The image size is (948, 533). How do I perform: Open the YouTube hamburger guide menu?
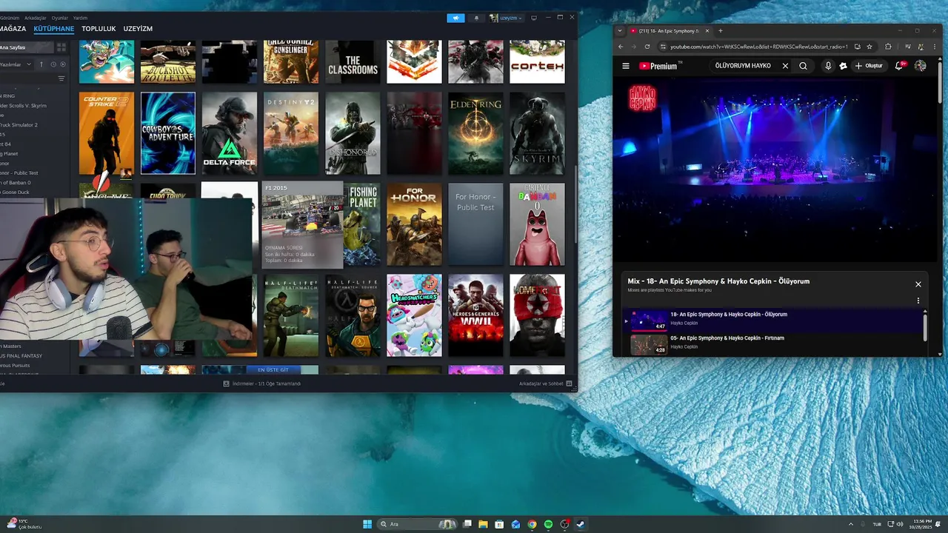click(x=626, y=66)
